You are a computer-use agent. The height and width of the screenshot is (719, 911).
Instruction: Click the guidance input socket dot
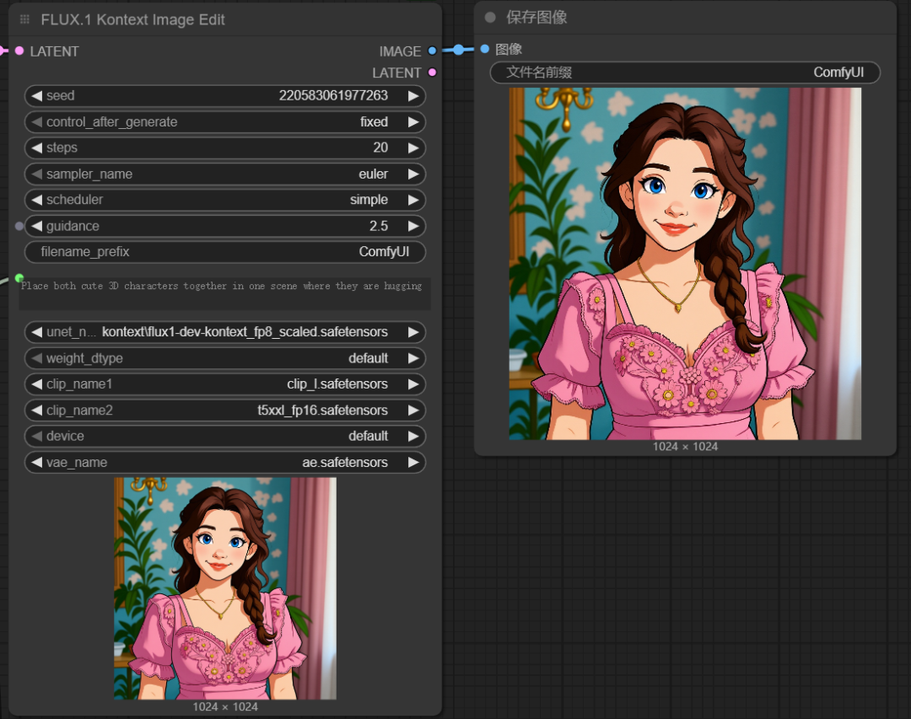tap(19, 226)
